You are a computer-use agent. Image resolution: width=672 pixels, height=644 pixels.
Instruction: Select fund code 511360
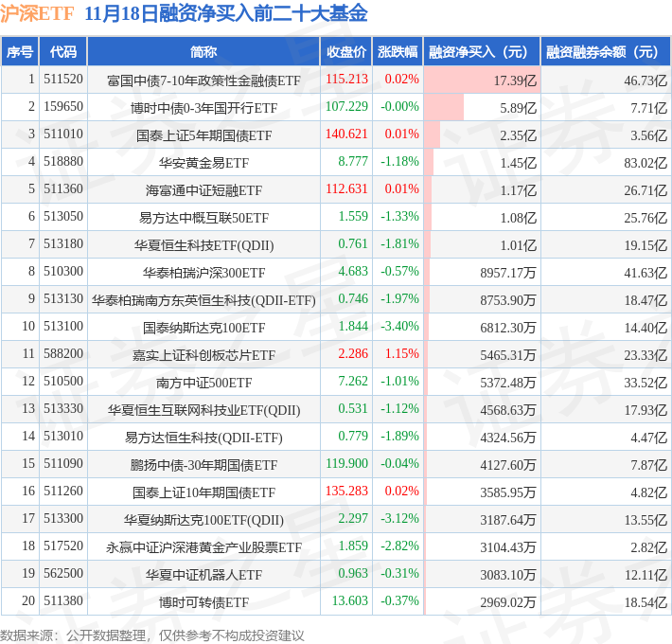pyautogui.click(x=63, y=189)
